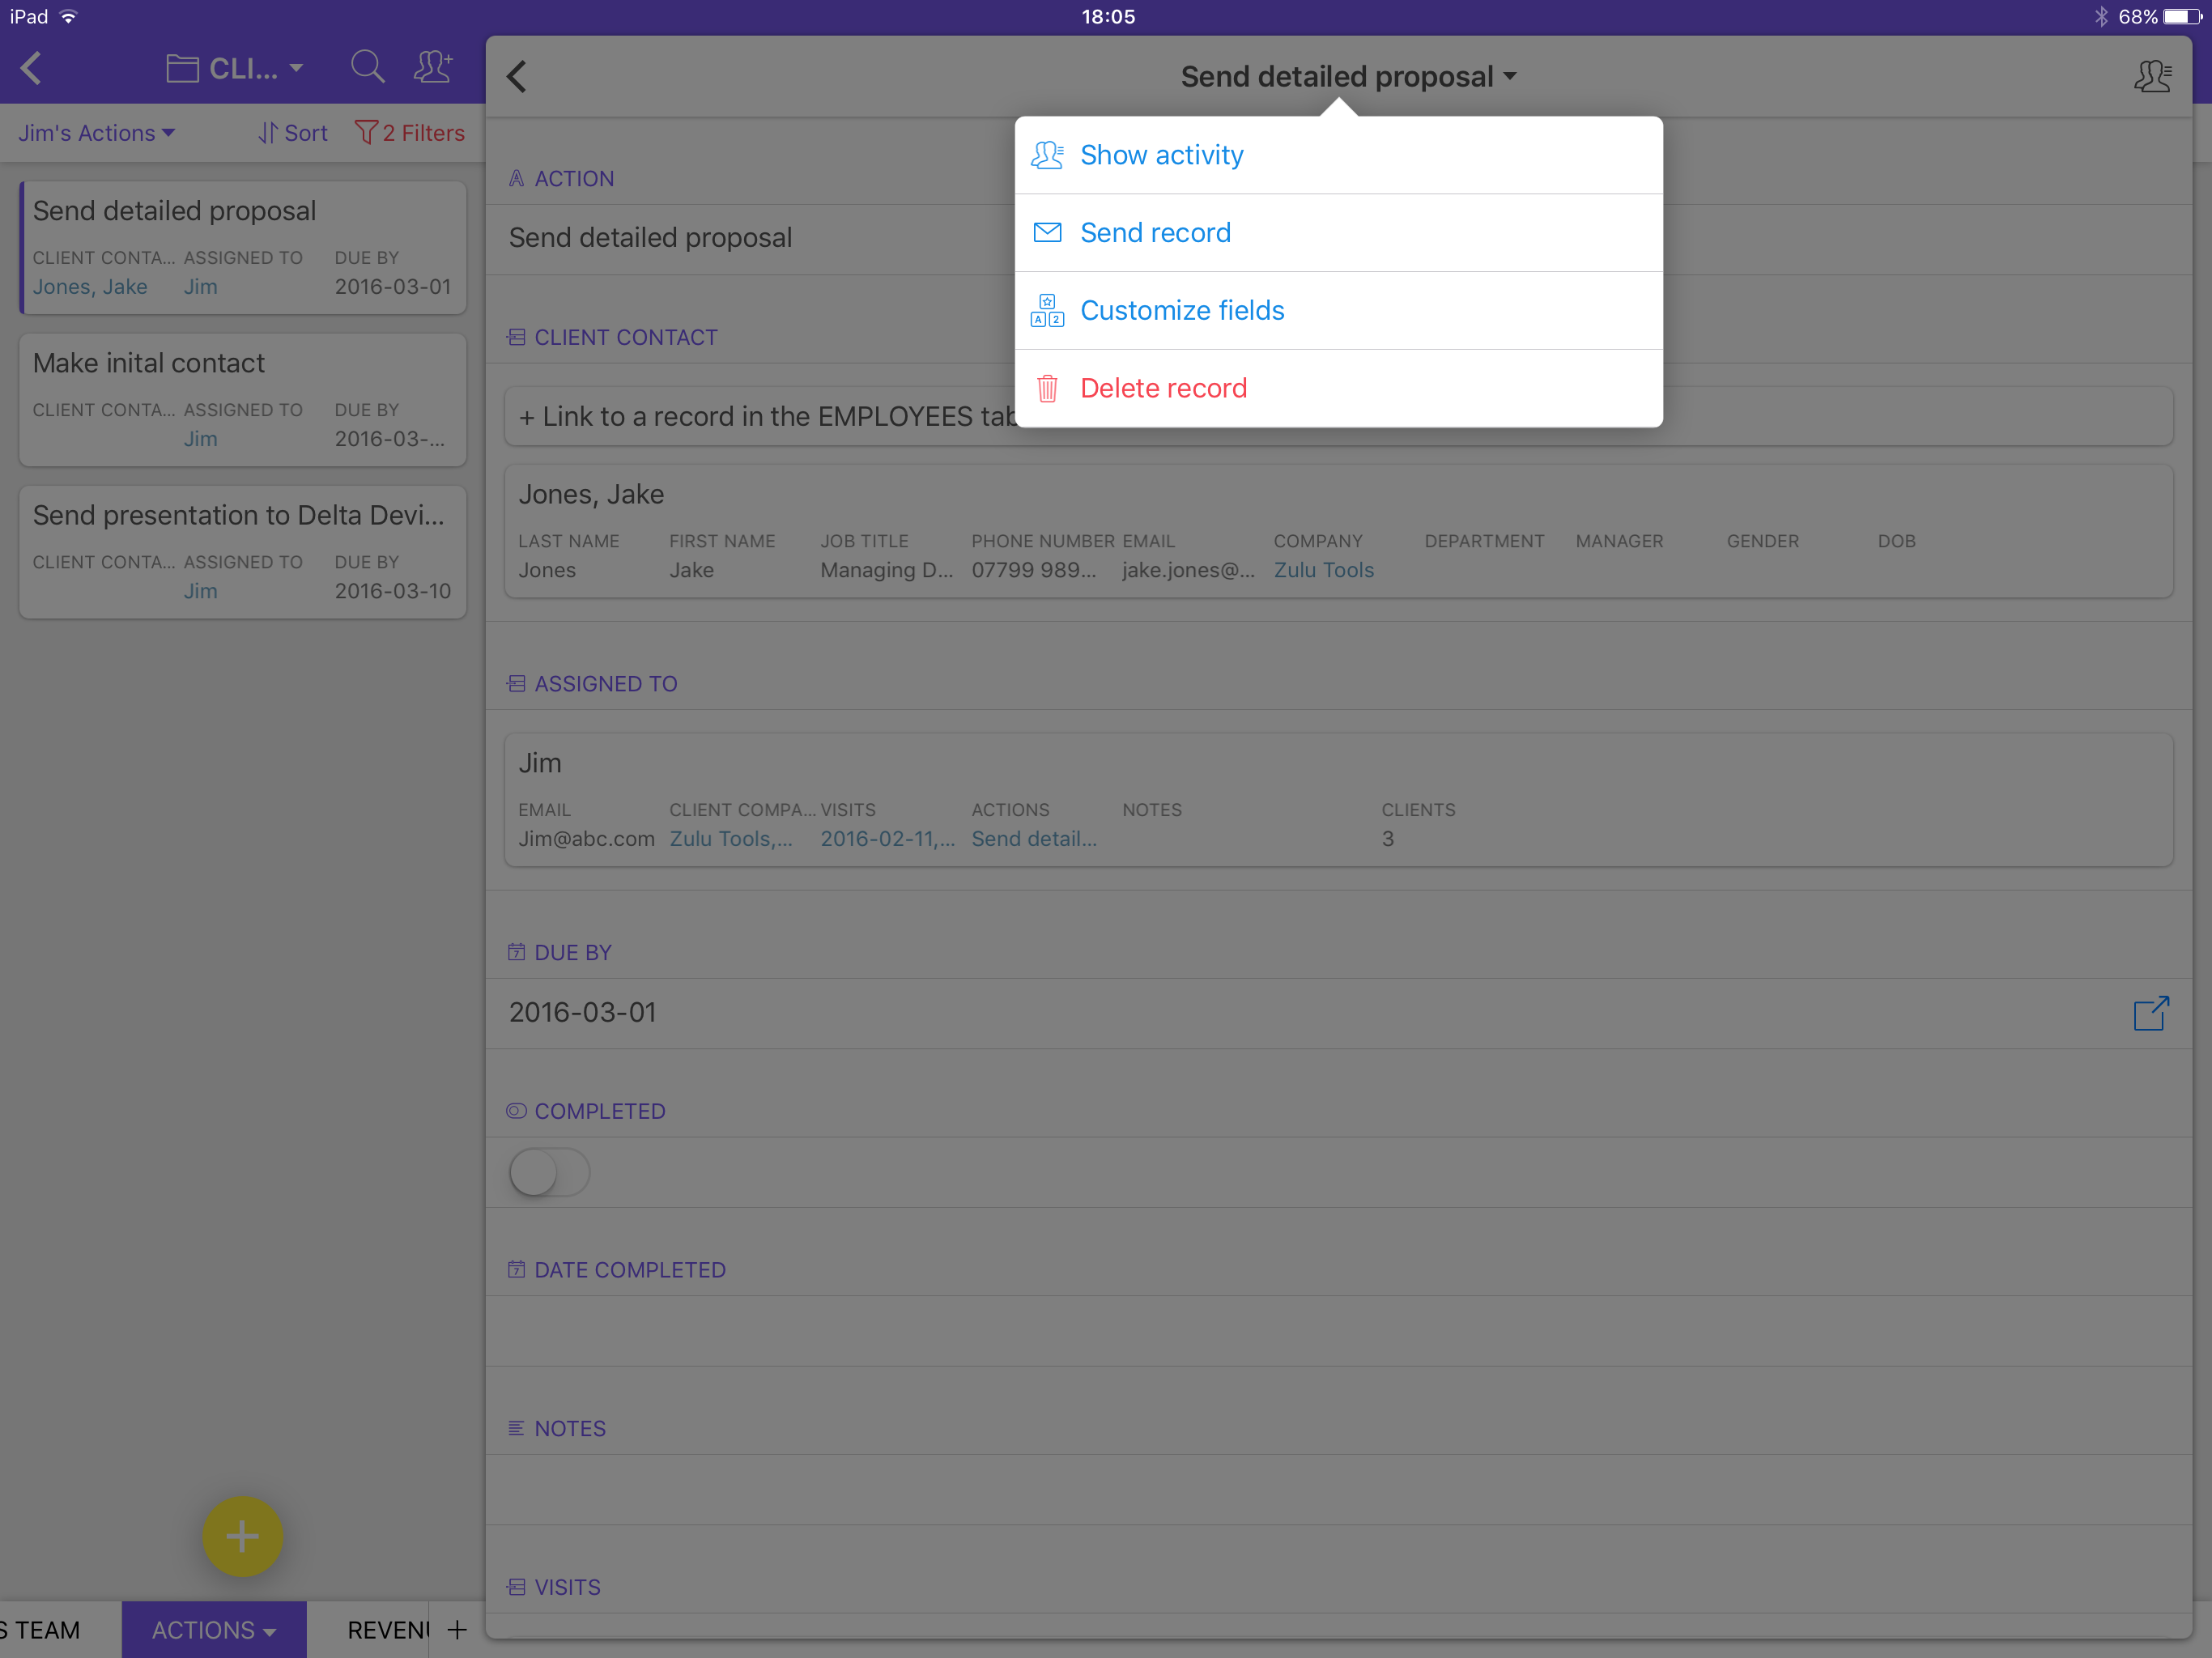2212x1658 pixels.
Task: Expand the Jim's Actions view dropdown
Action: (97, 133)
